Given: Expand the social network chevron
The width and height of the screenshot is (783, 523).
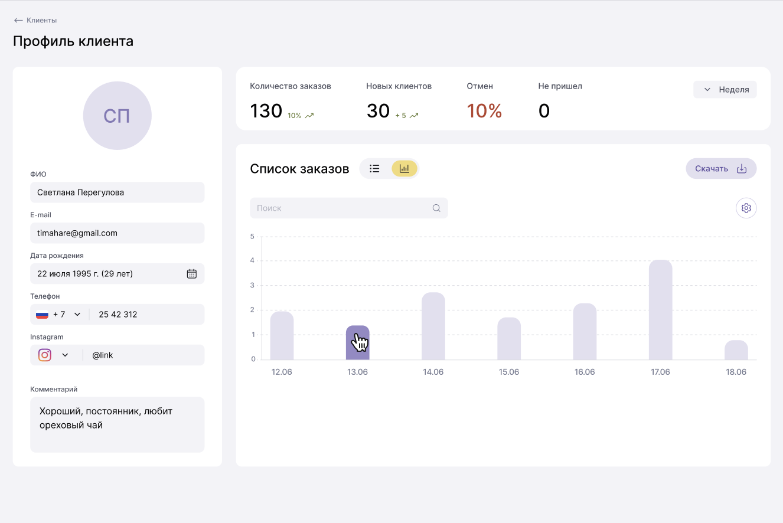Looking at the screenshot, I should (65, 355).
